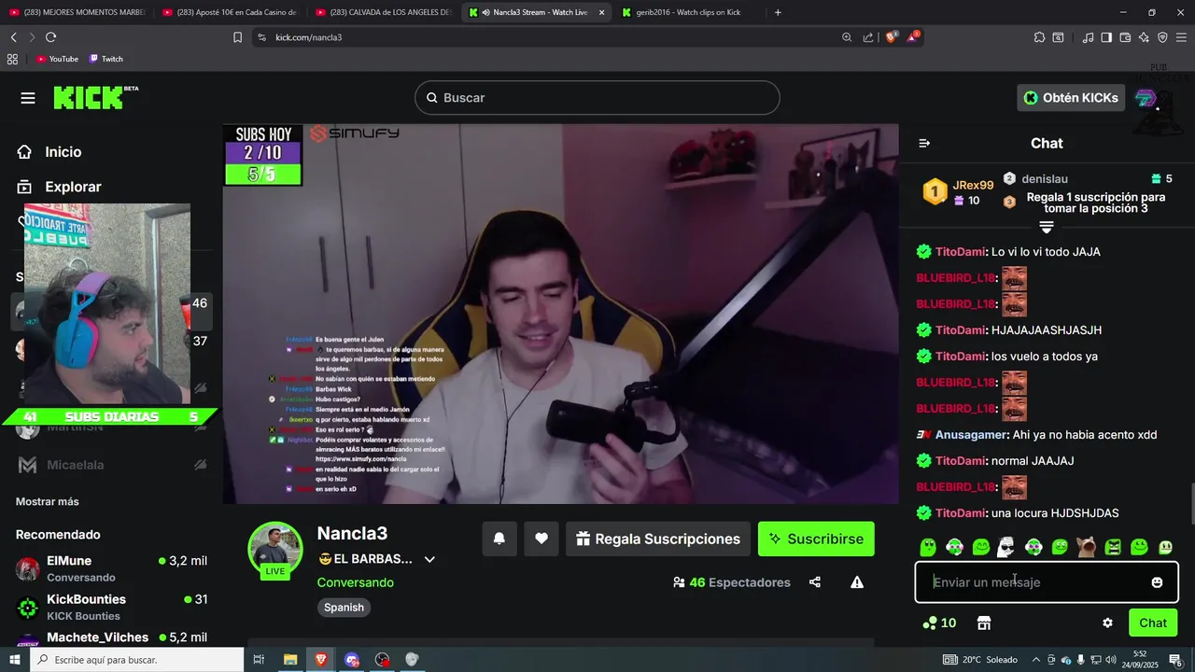The height and width of the screenshot is (672, 1195).
Task: Open chat settings gear icon
Action: pyautogui.click(x=1107, y=623)
